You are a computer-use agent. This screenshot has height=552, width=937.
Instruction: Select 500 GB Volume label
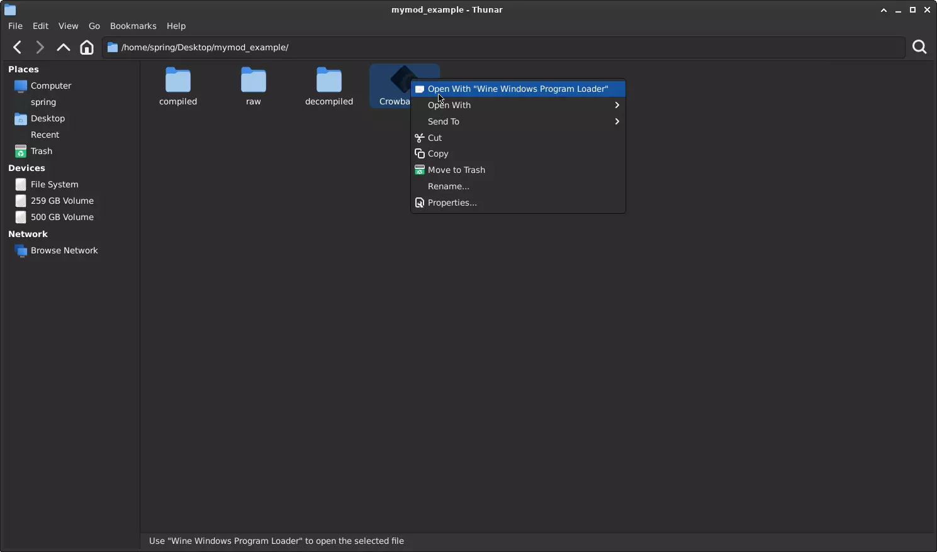point(62,217)
